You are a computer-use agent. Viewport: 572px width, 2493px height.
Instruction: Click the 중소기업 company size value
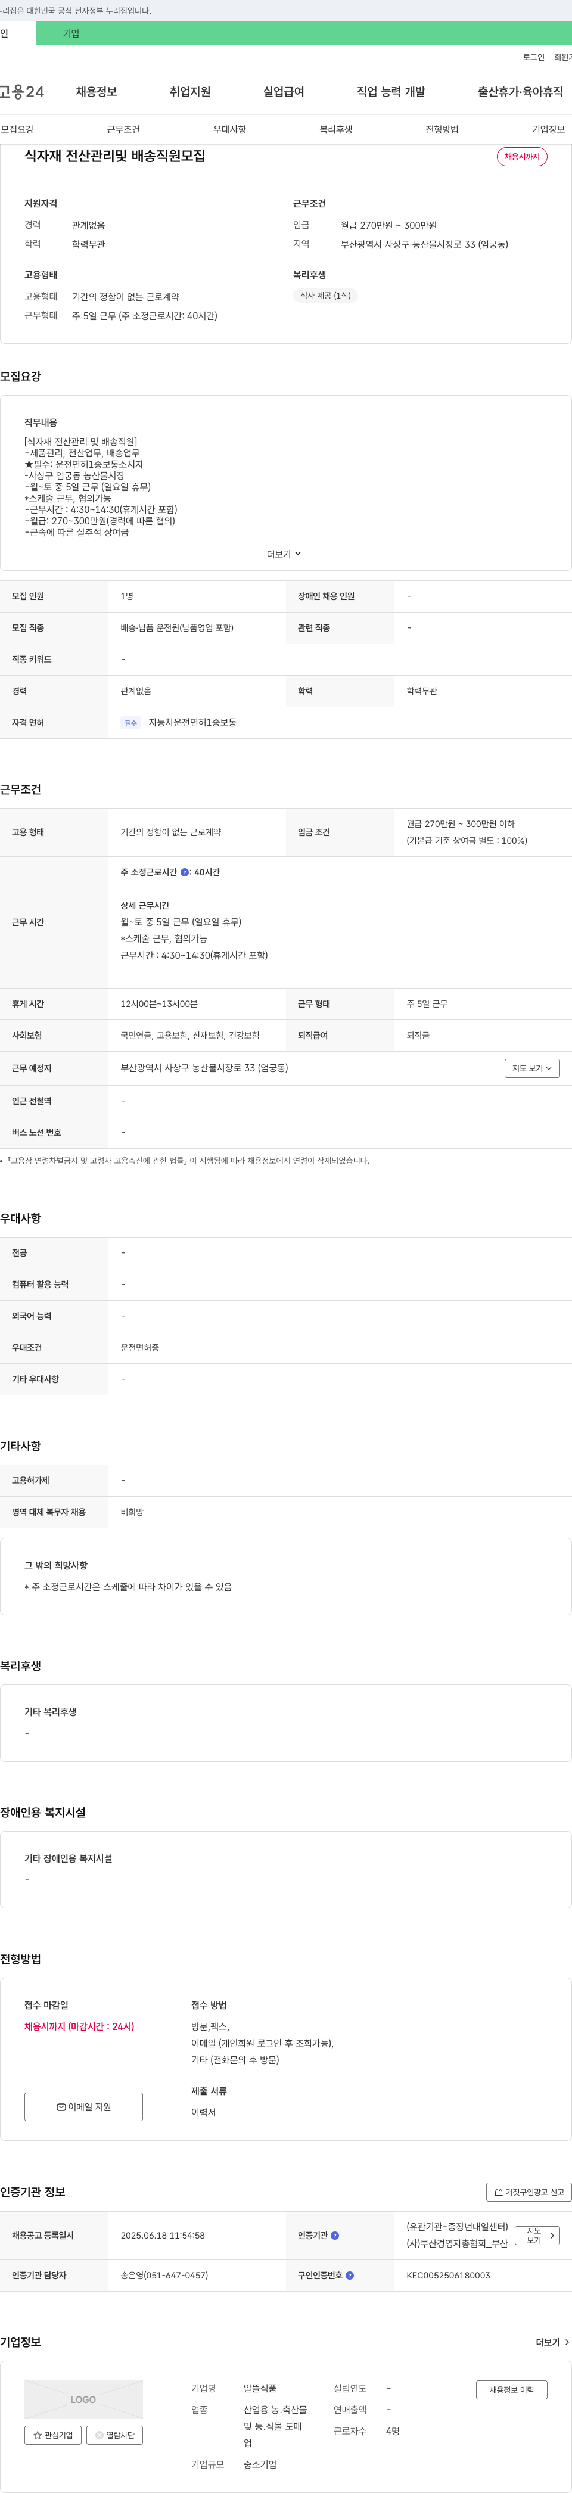tap(259, 2464)
